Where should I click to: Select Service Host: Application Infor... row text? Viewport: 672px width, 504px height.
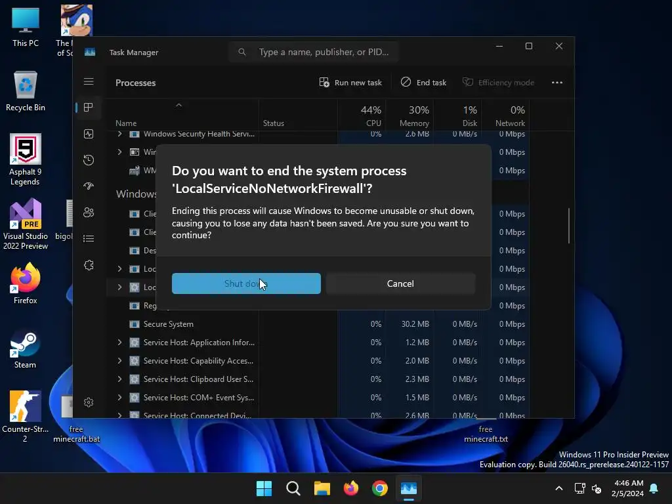199,343
